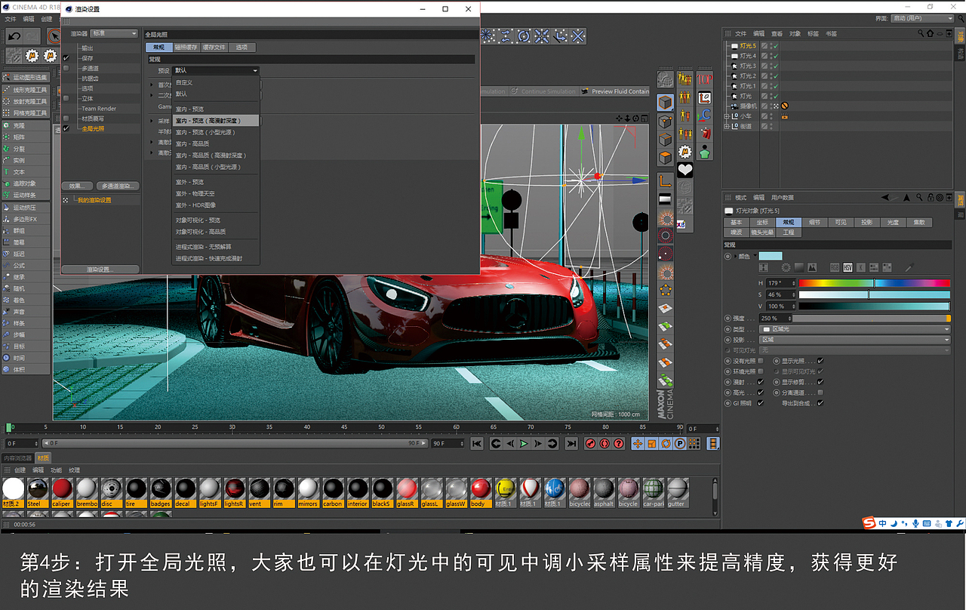Image resolution: width=966 pixels, height=610 pixels.
Task: Click the red TOP icon in the side palette
Action: click(704, 79)
